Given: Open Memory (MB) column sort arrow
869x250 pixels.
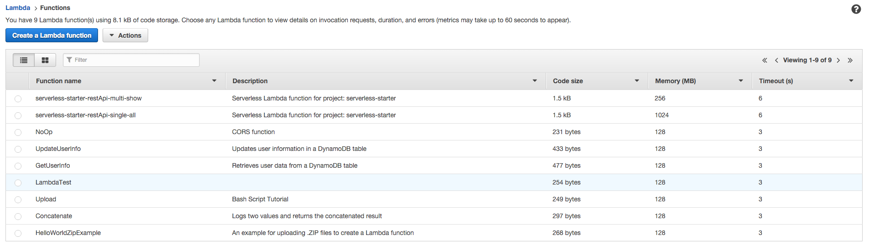Looking at the screenshot, I should coord(741,81).
